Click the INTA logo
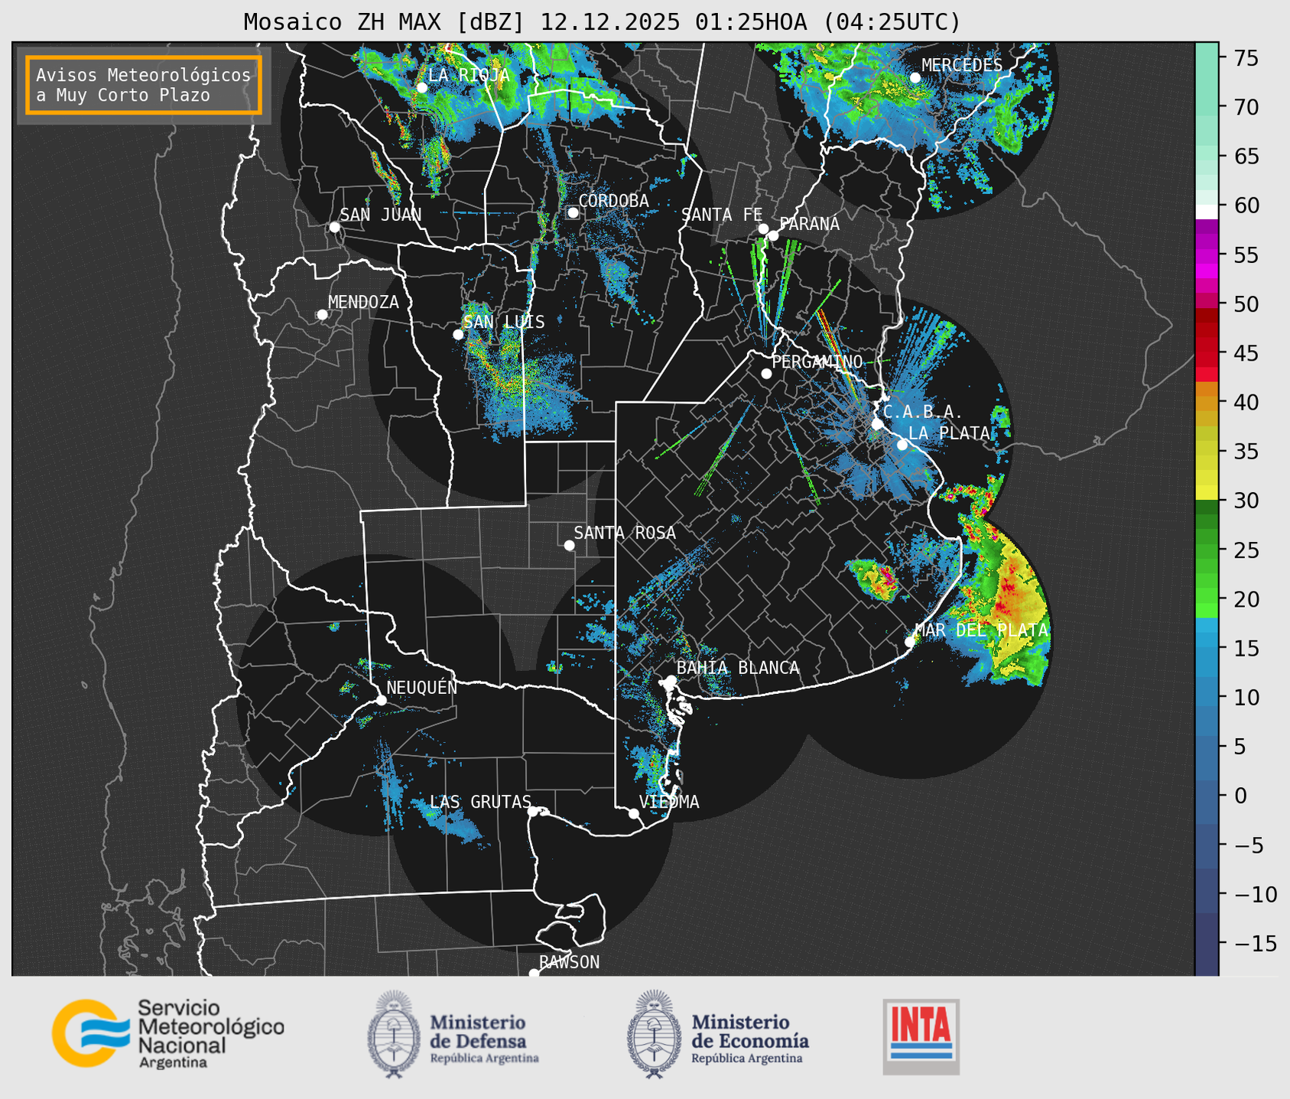Image resolution: width=1290 pixels, height=1099 pixels. tap(921, 1036)
